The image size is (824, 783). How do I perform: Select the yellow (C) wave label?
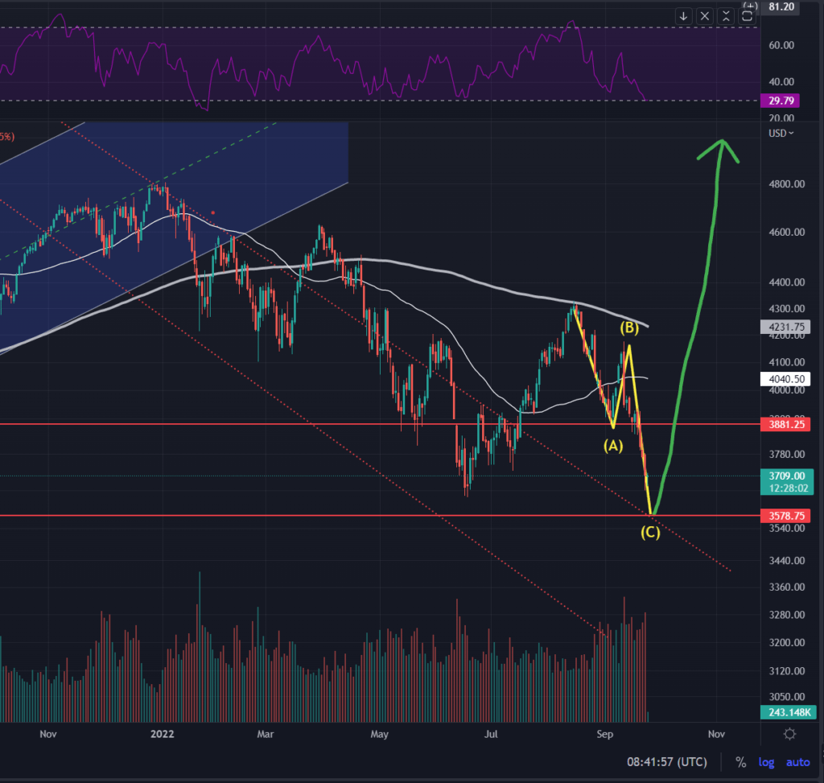coord(650,533)
